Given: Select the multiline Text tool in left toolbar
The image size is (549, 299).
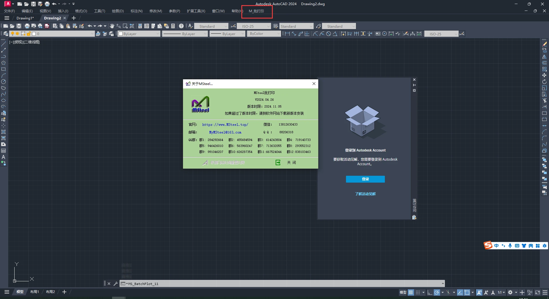Looking at the screenshot, I should [x=3, y=157].
